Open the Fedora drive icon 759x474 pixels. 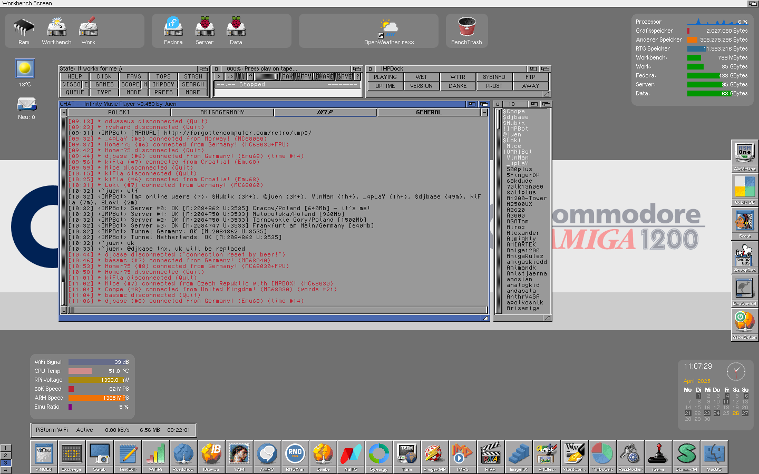point(173,31)
